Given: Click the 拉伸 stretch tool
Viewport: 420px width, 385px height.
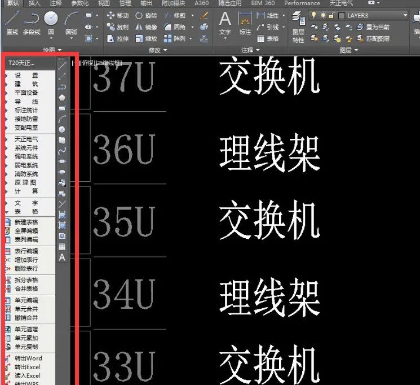Looking at the screenshot, I should (118, 38).
